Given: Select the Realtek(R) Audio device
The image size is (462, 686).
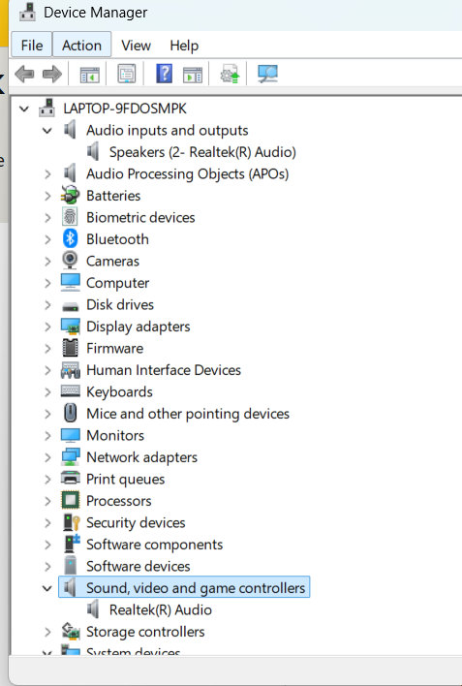Looking at the screenshot, I should [161, 609].
